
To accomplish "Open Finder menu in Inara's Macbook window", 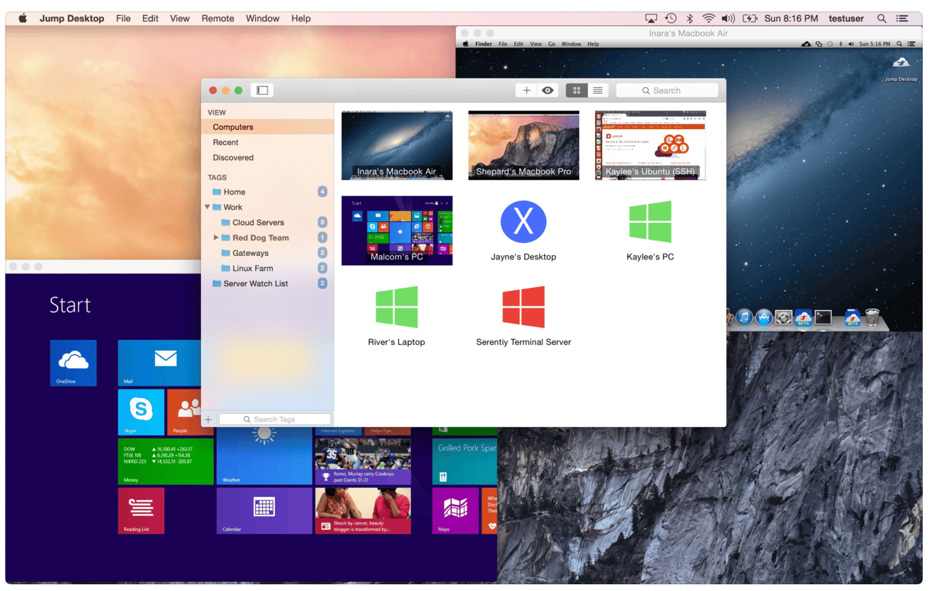I will click(484, 44).
